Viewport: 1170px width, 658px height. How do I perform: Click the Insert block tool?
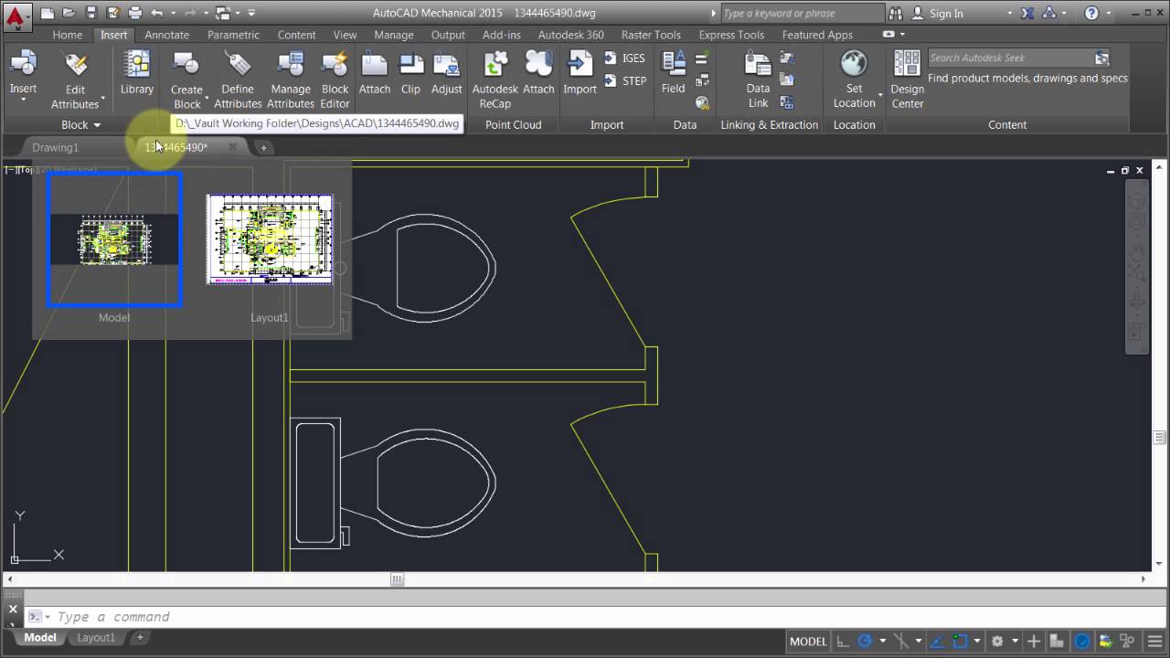[23, 72]
